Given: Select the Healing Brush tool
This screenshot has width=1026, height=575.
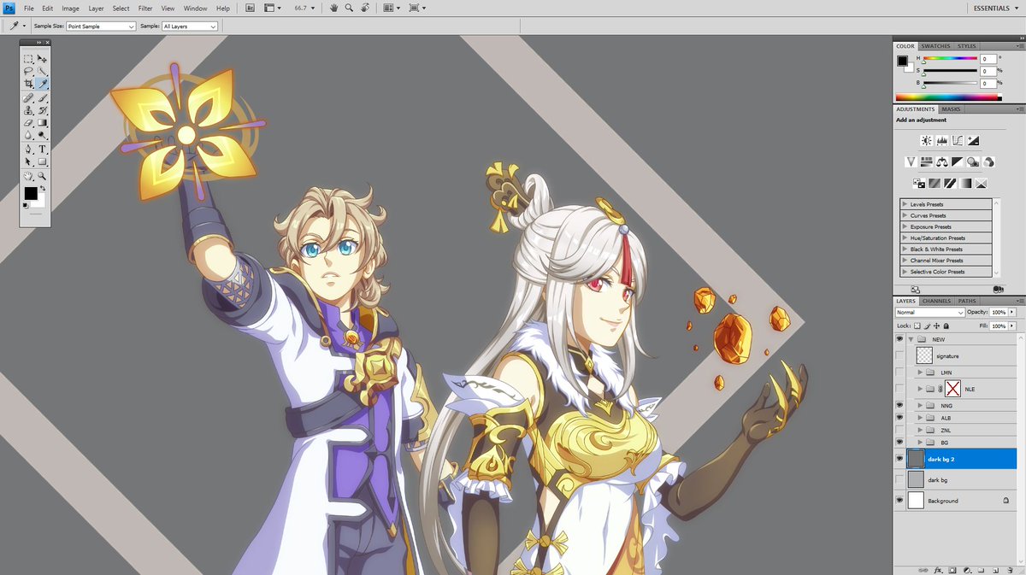Looking at the screenshot, I should point(28,99).
